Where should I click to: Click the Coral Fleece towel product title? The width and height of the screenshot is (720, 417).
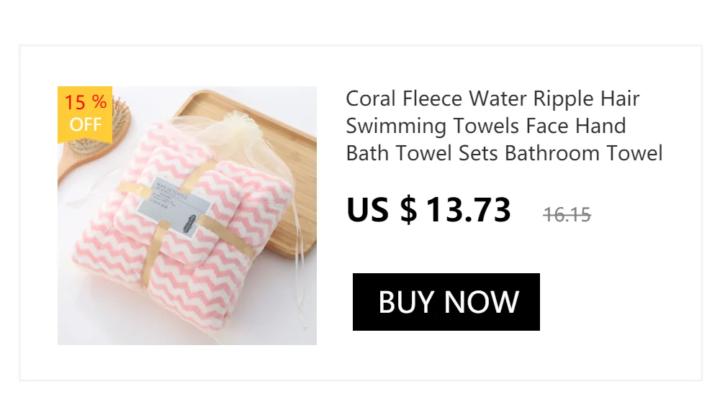pos(504,126)
